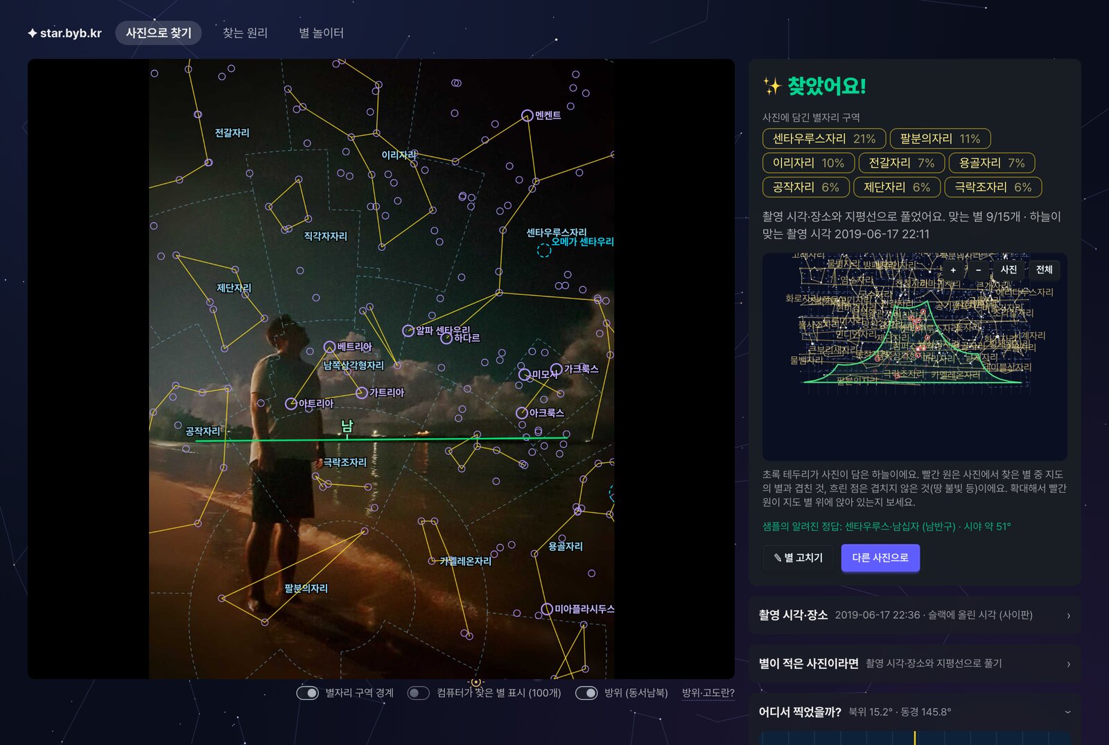Select the 미모사 star marker
The width and height of the screenshot is (1109, 745).
point(525,375)
